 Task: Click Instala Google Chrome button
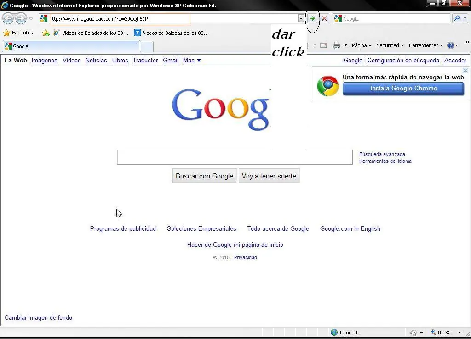403,89
